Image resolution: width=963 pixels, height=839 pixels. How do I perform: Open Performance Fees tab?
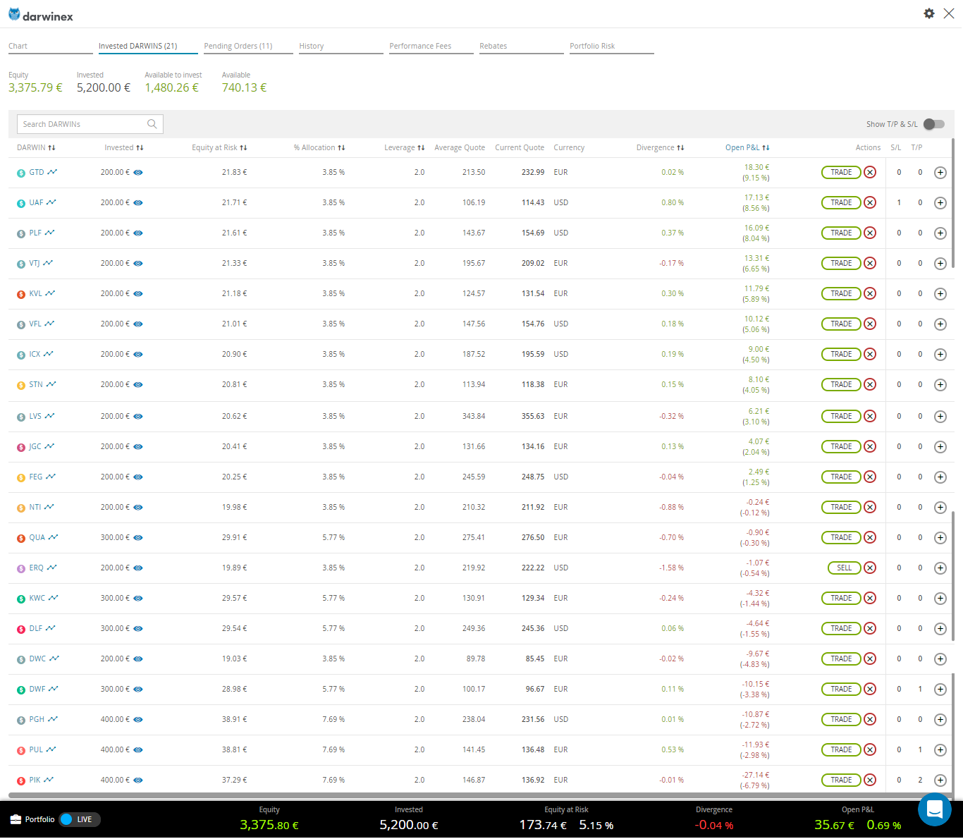coord(431,47)
